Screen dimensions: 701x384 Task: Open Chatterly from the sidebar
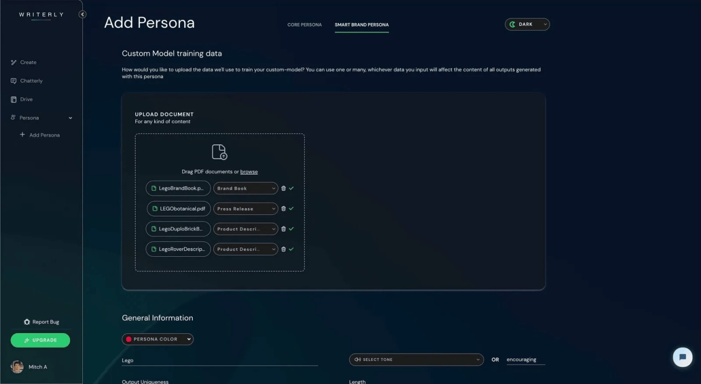(31, 81)
